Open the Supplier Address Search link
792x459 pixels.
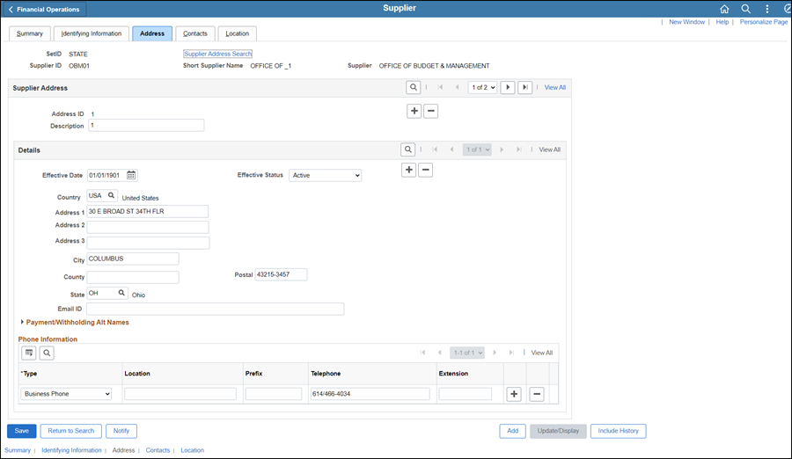pyautogui.click(x=217, y=54)
